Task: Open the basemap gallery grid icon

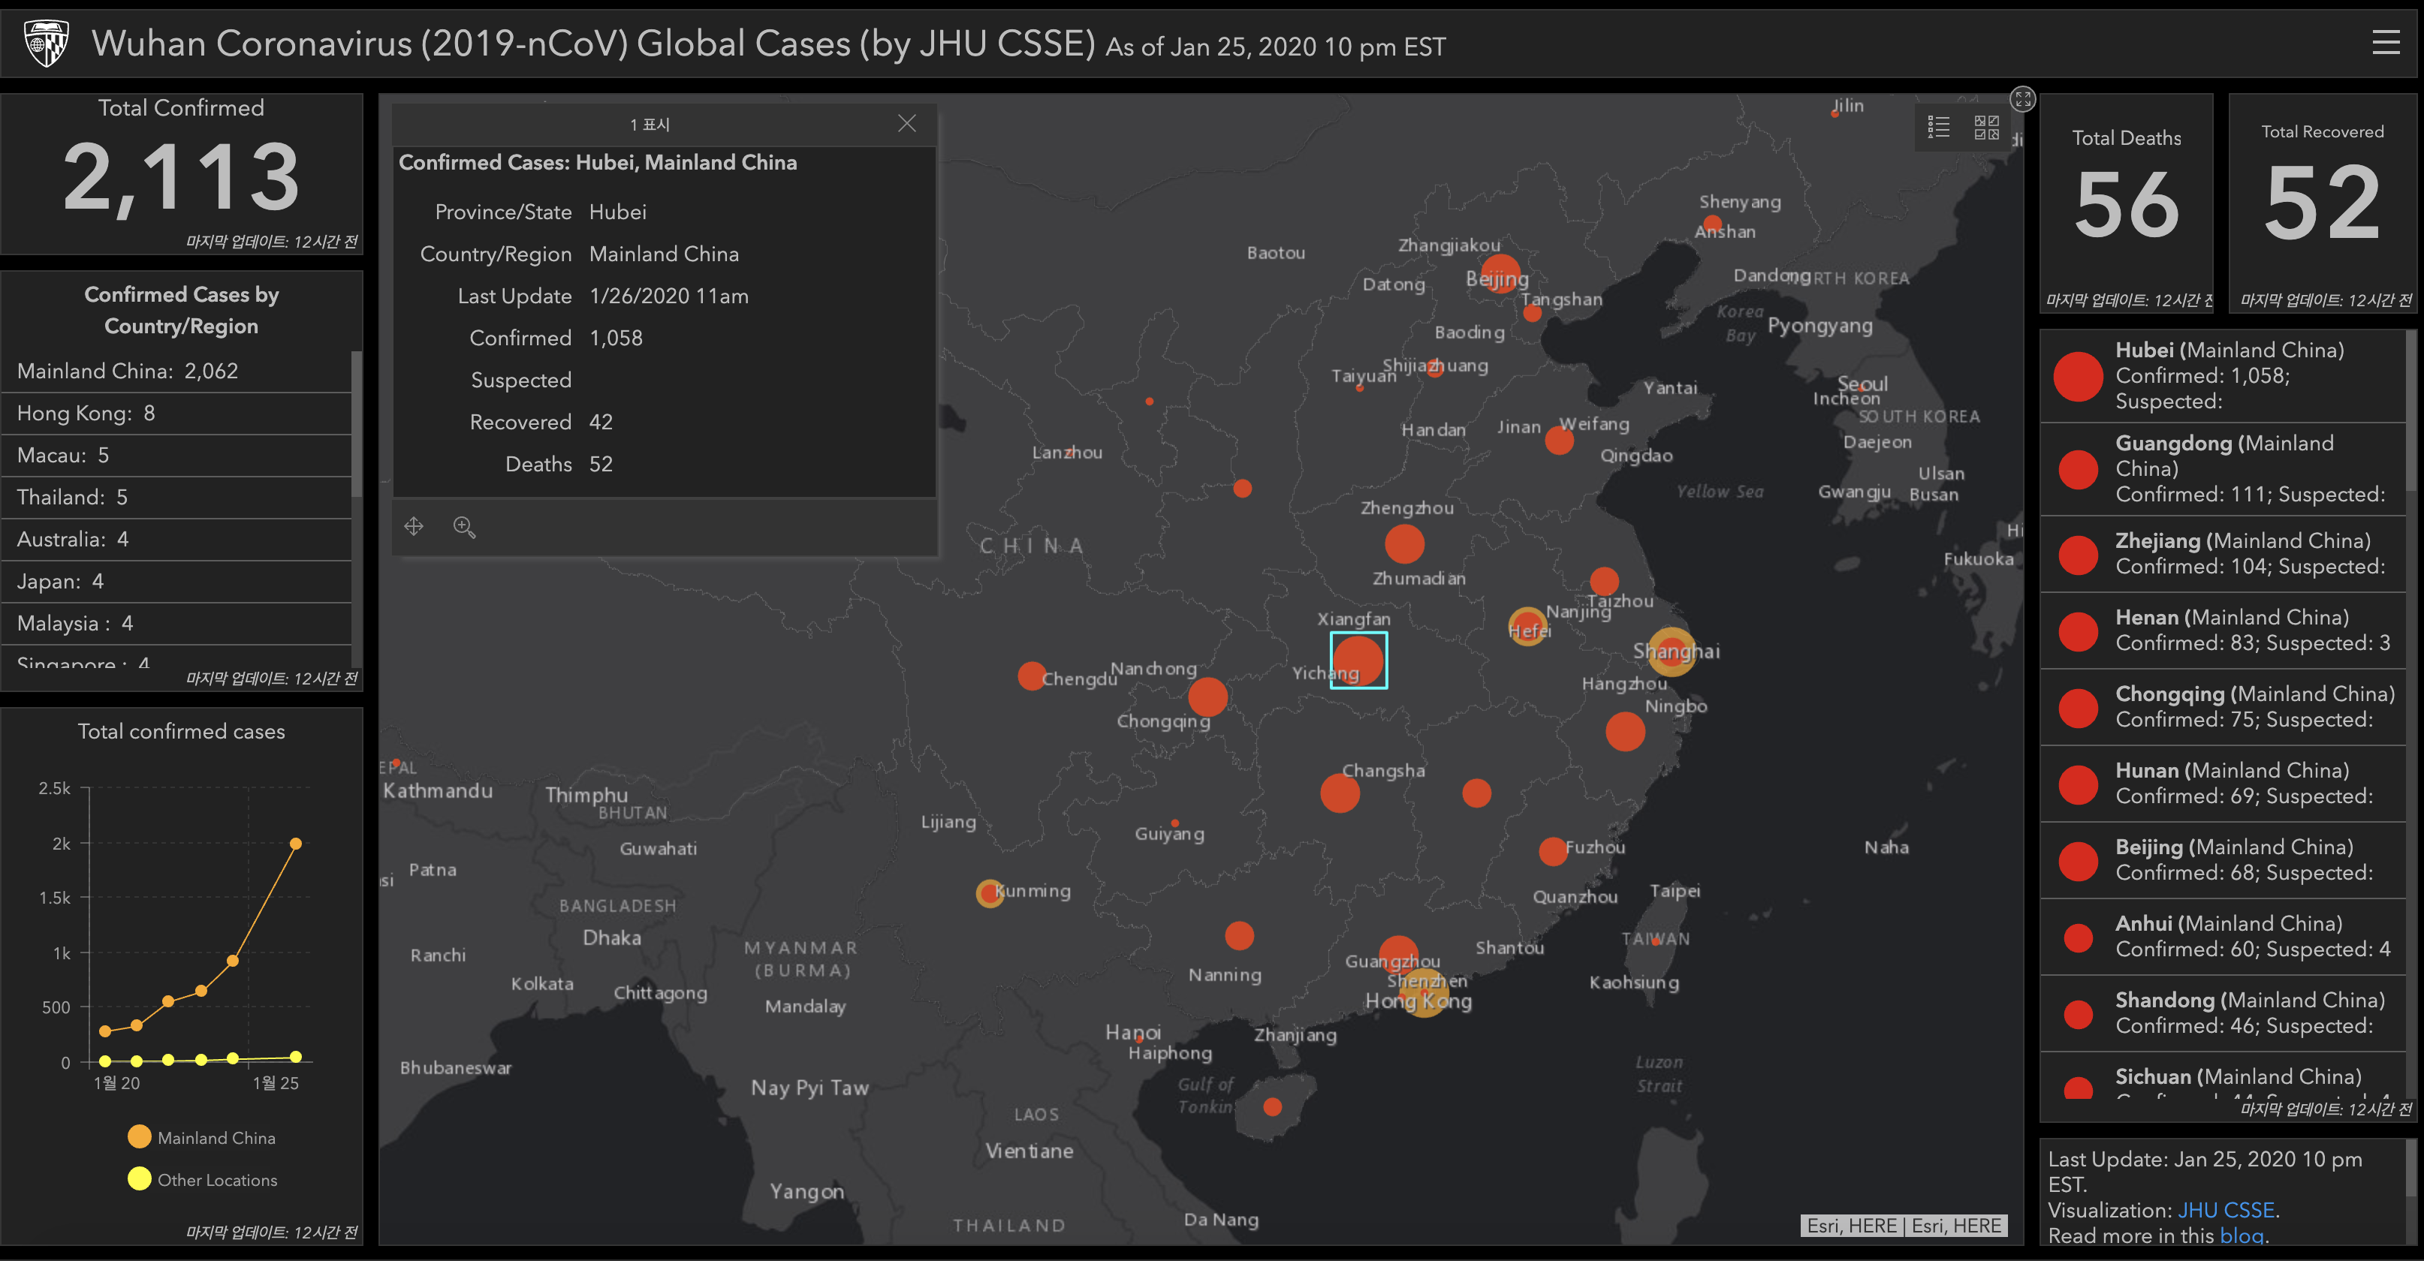Action: click(1986, 127)
